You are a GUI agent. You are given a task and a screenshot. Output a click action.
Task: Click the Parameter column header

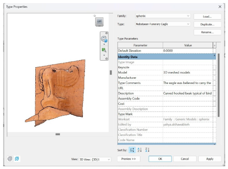[x=140, y=45]
